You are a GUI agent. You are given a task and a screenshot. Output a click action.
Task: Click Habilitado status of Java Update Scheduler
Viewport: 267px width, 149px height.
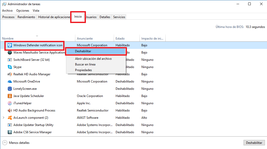tap(123, 96)
